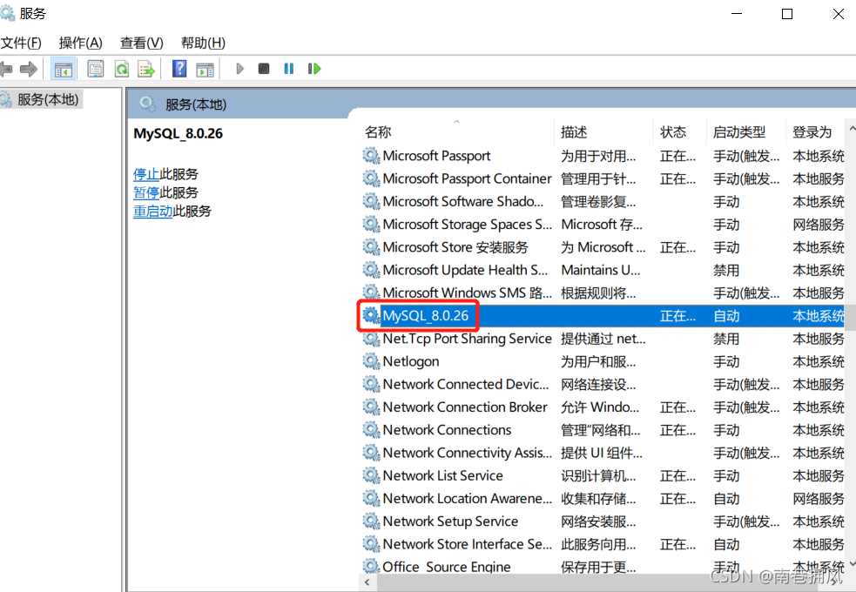856x592 pixels.
Task: Select Network Connection Broker service
Action: point(602,407)
